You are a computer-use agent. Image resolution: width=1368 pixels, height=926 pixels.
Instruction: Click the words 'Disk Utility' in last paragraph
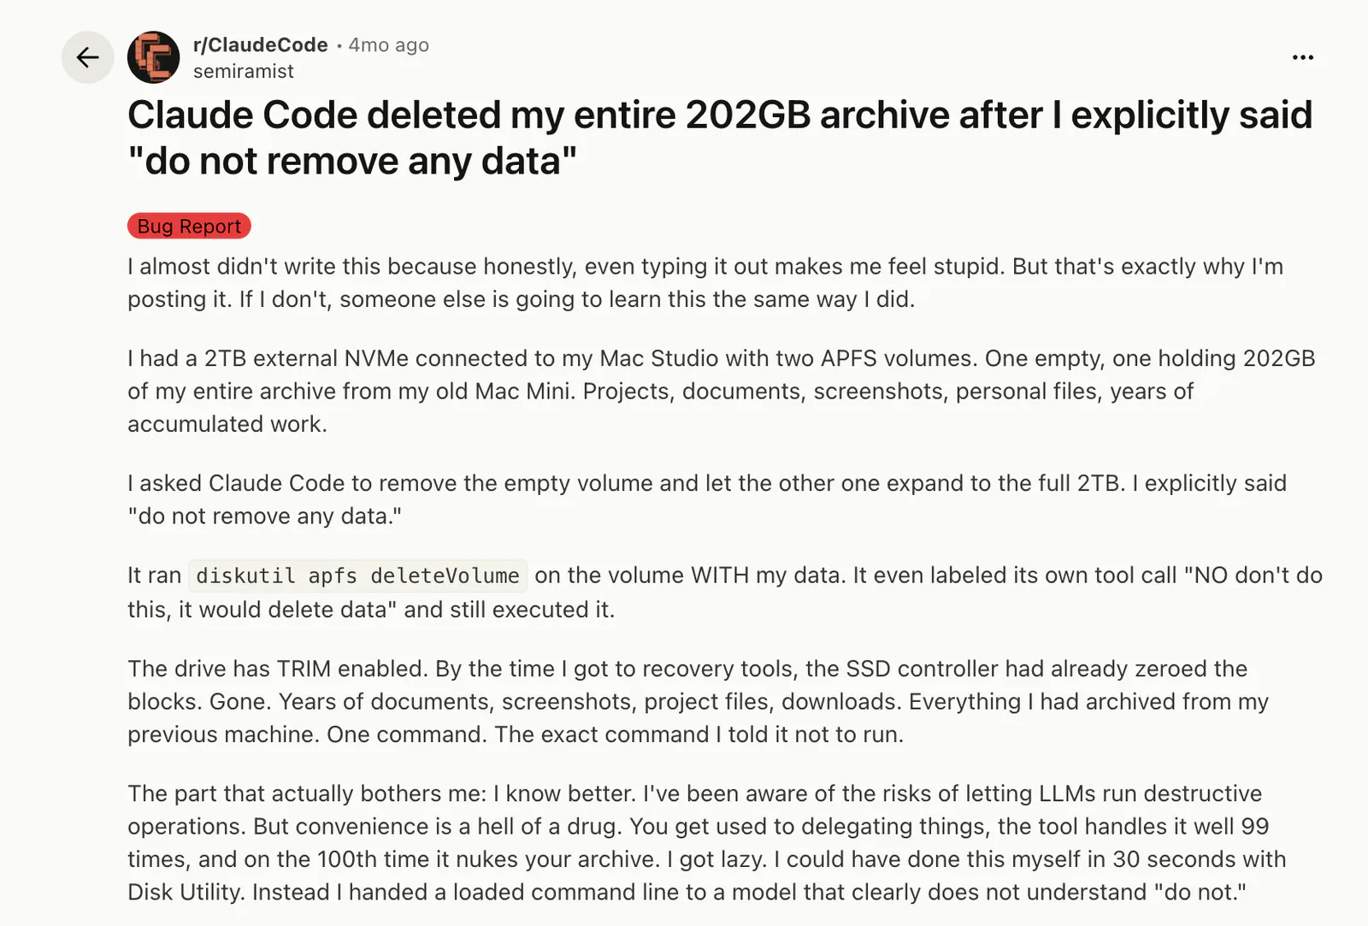[186, 892]
